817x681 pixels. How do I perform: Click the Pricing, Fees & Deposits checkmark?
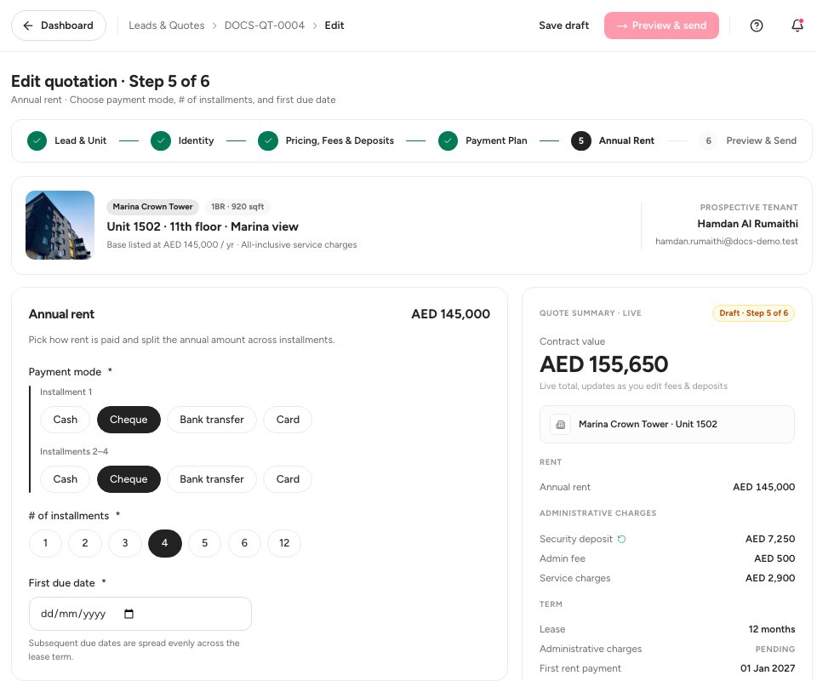[268, 140]
